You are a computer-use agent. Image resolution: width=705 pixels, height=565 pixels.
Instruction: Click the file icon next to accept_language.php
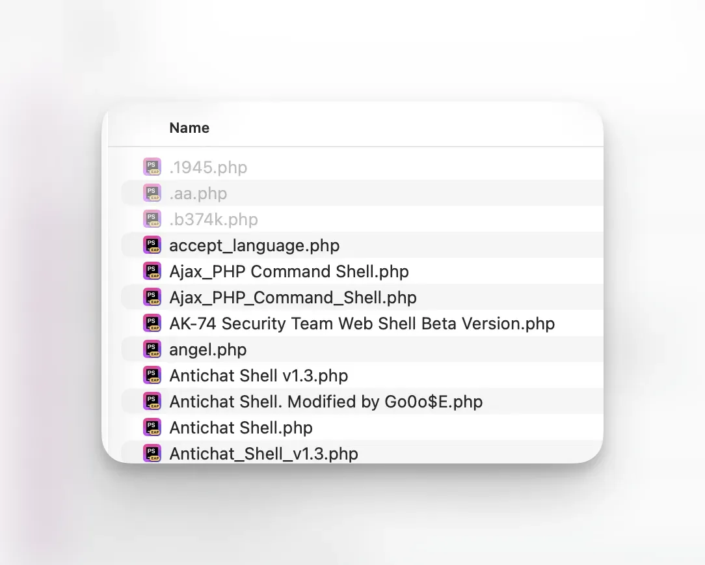[152, 245]
